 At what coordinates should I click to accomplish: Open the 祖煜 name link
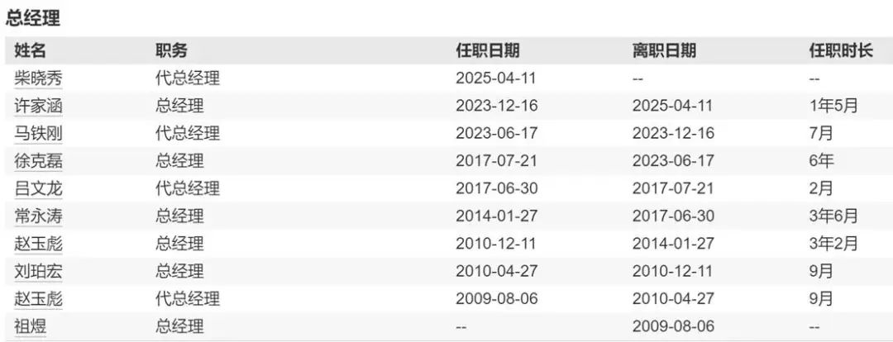[x=31, y=326]
